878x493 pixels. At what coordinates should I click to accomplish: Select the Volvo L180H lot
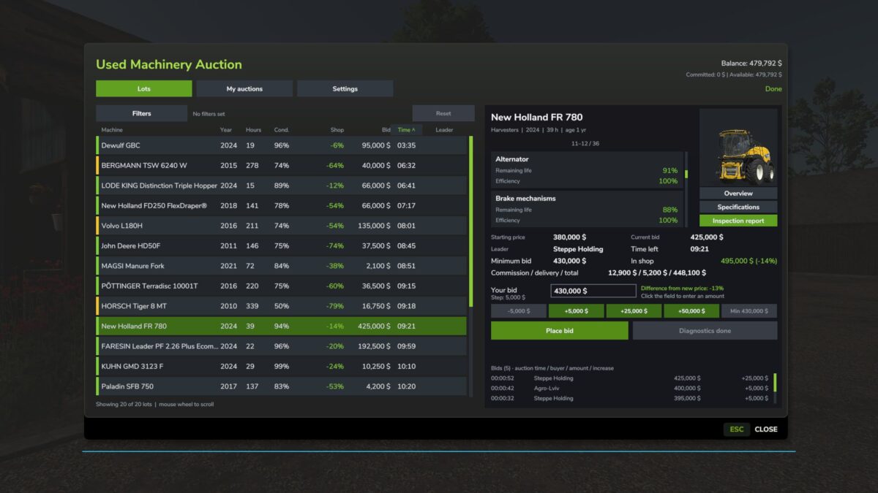[x=282, y=226]
